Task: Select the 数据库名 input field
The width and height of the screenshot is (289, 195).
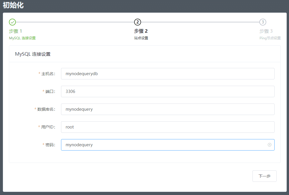Action: coord(168,109)
